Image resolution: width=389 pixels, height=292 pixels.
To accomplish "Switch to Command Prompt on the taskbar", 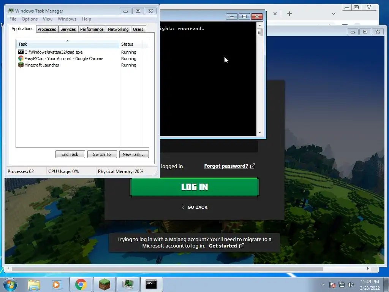I will point(151,284).
